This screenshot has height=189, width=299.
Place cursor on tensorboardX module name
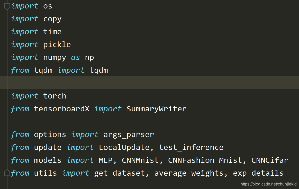61,109
